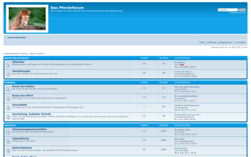Open last post 'Schlamm tut Pferden gut?'
Screen dimensions: 251x157
187,106
